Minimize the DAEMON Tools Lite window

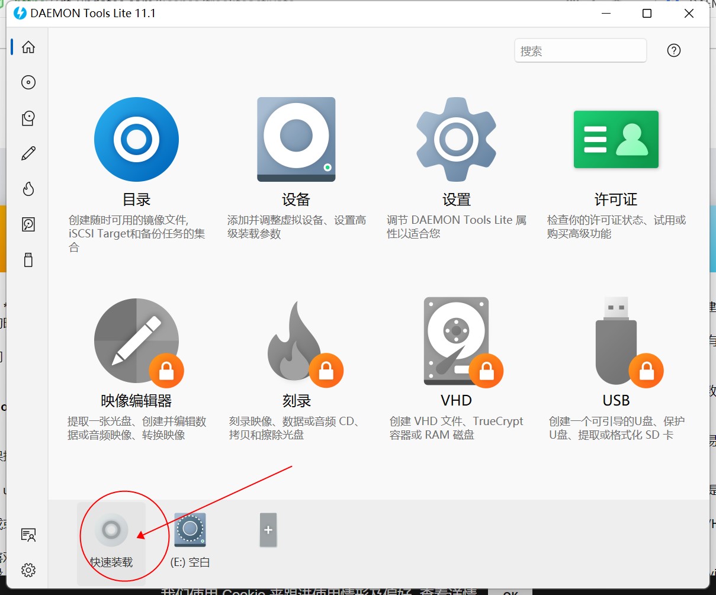(605, 13)
